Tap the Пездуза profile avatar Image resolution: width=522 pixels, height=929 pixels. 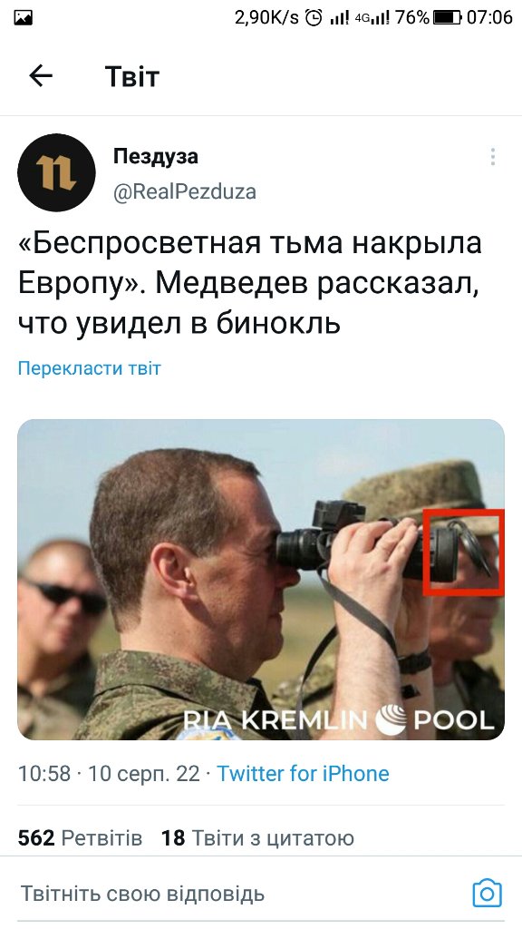pyautogui.click(x=56, y=172)
